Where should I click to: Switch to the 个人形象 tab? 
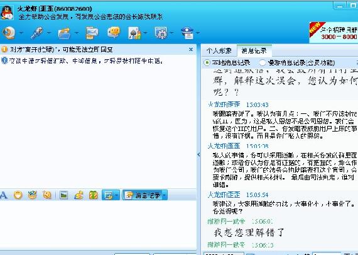(219, 50)
